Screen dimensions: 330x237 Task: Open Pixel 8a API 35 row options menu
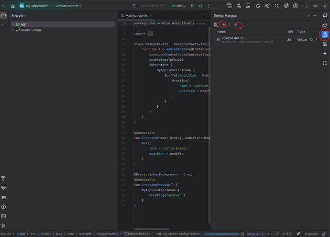[x=317, y=40]
